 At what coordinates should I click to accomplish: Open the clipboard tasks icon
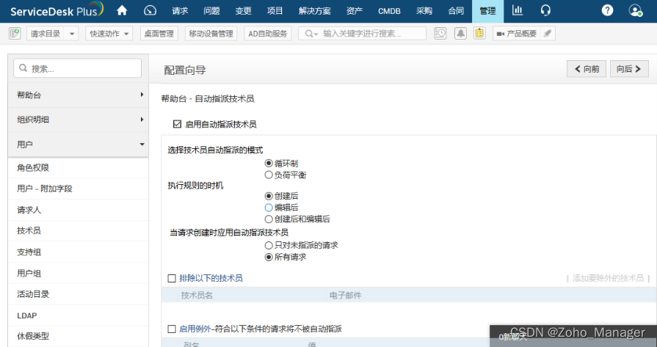(x=480, y=34)
